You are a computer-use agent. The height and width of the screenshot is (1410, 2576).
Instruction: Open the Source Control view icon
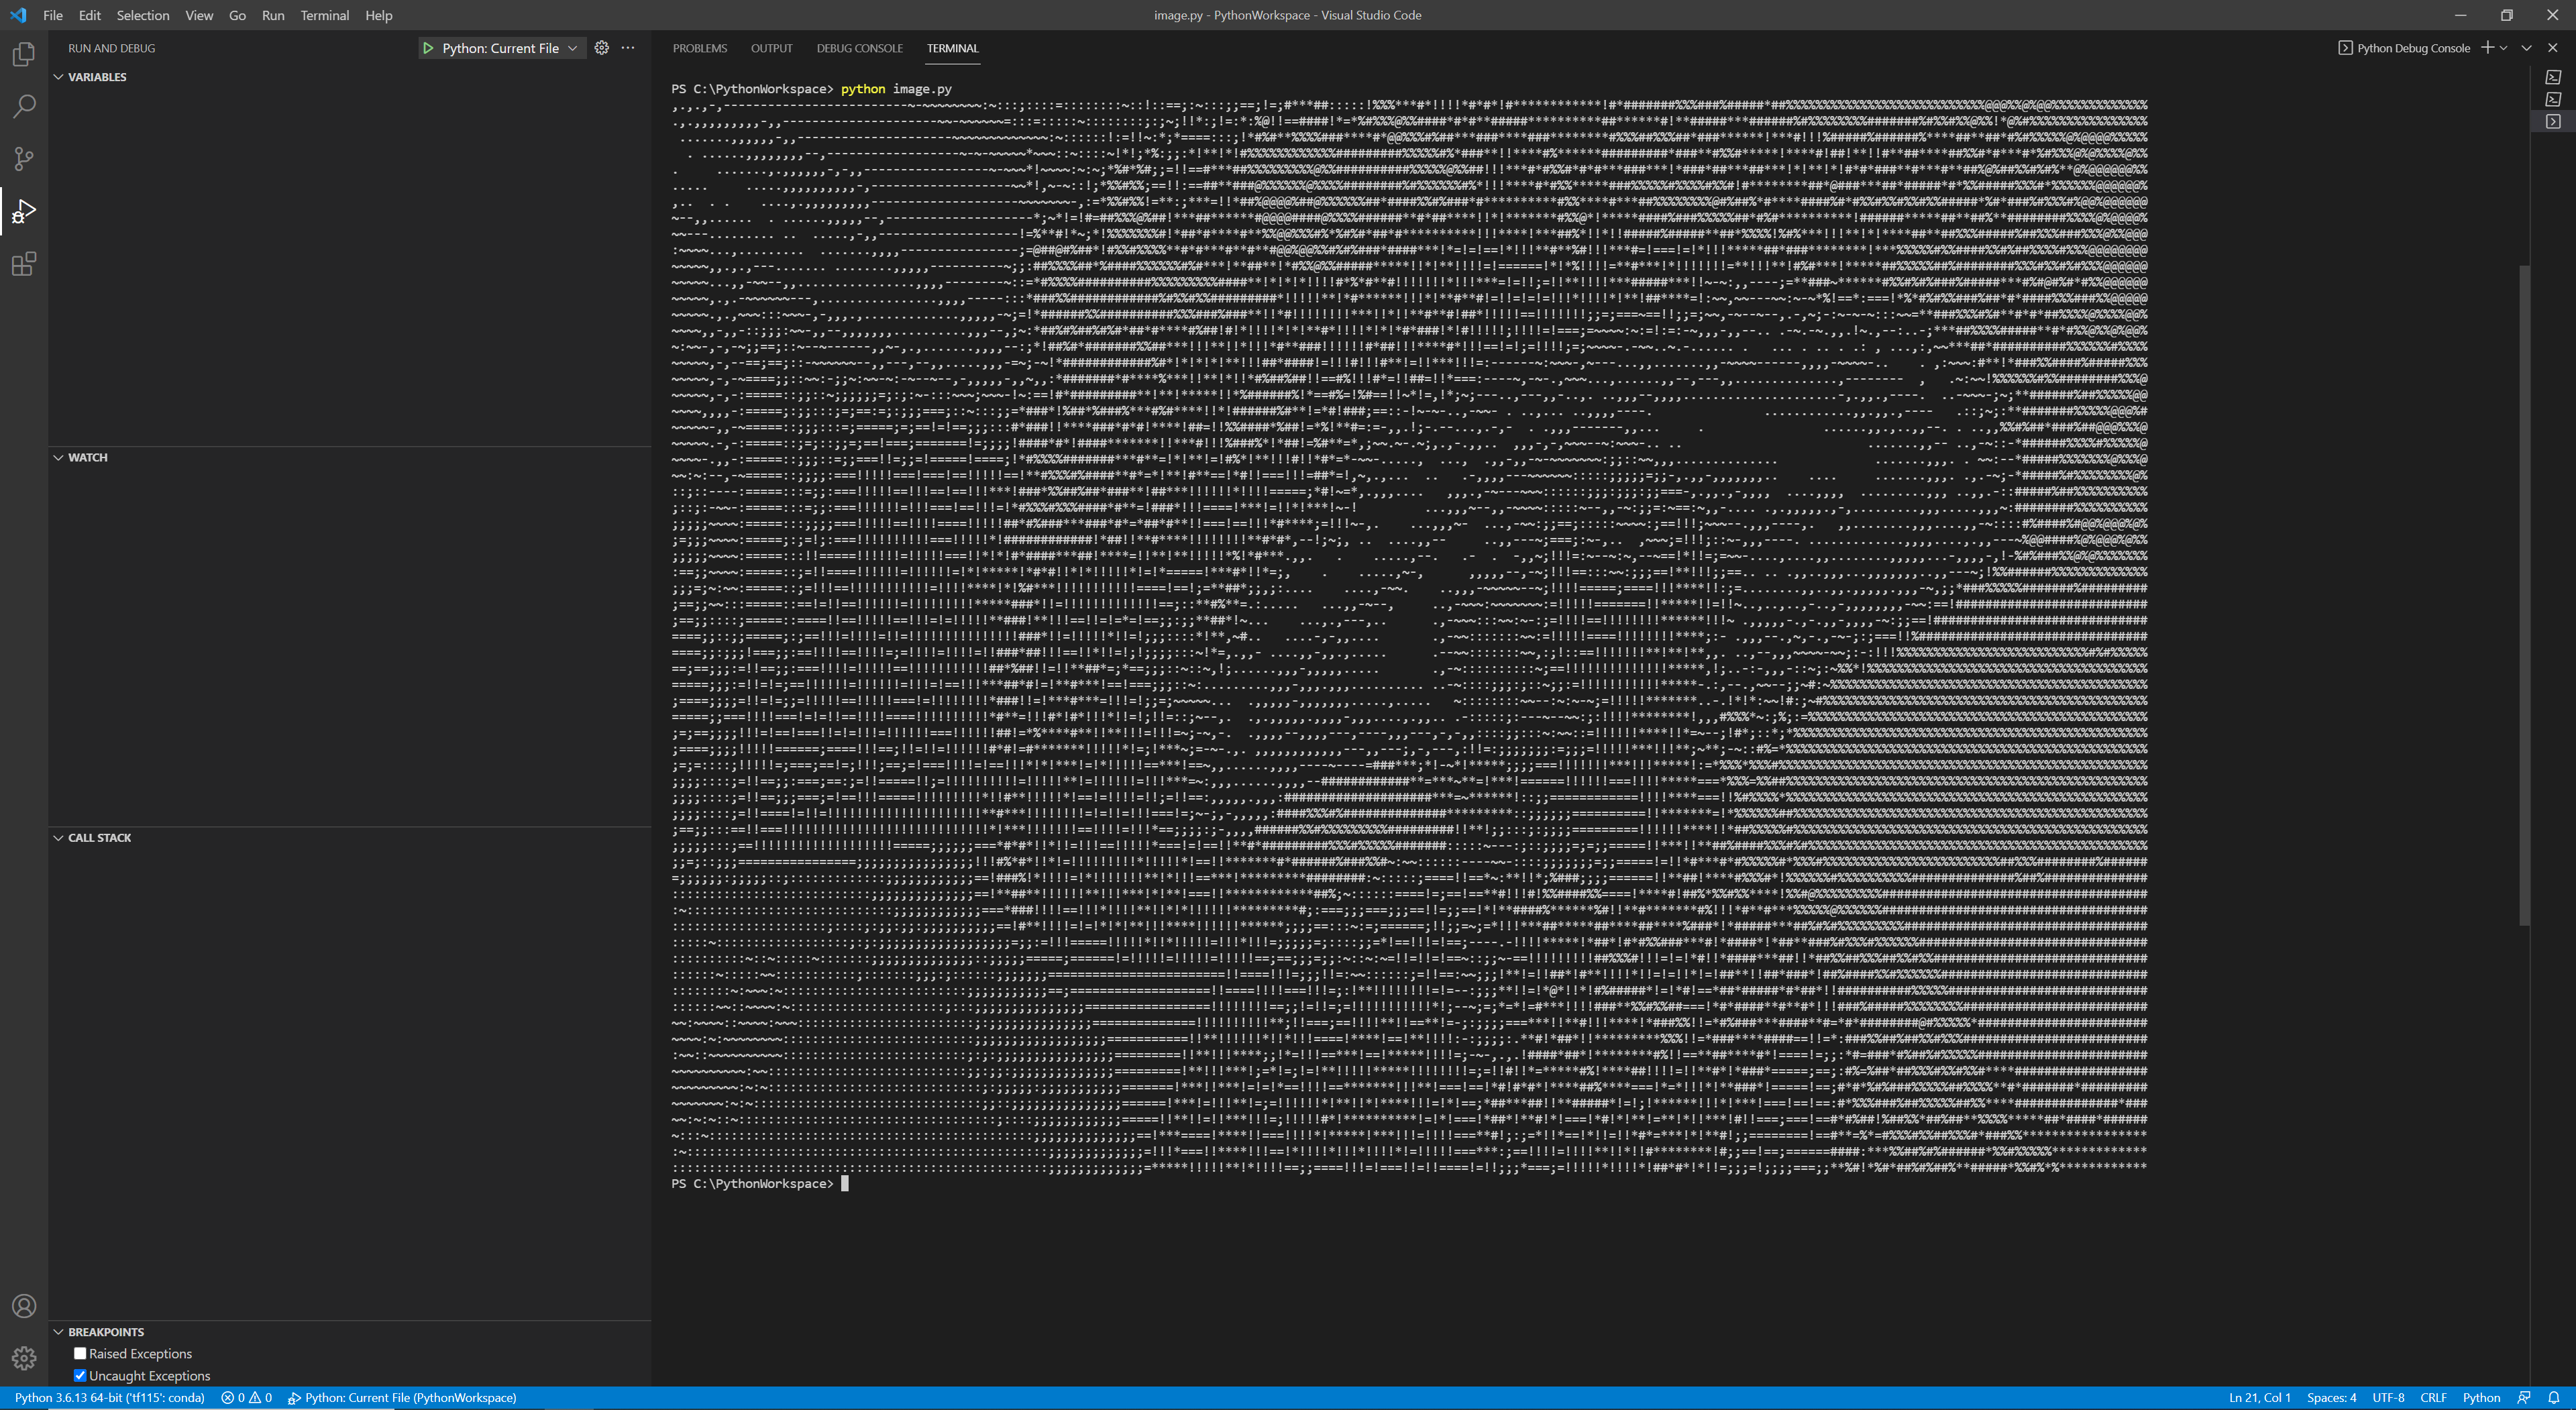tap(24, 159)
